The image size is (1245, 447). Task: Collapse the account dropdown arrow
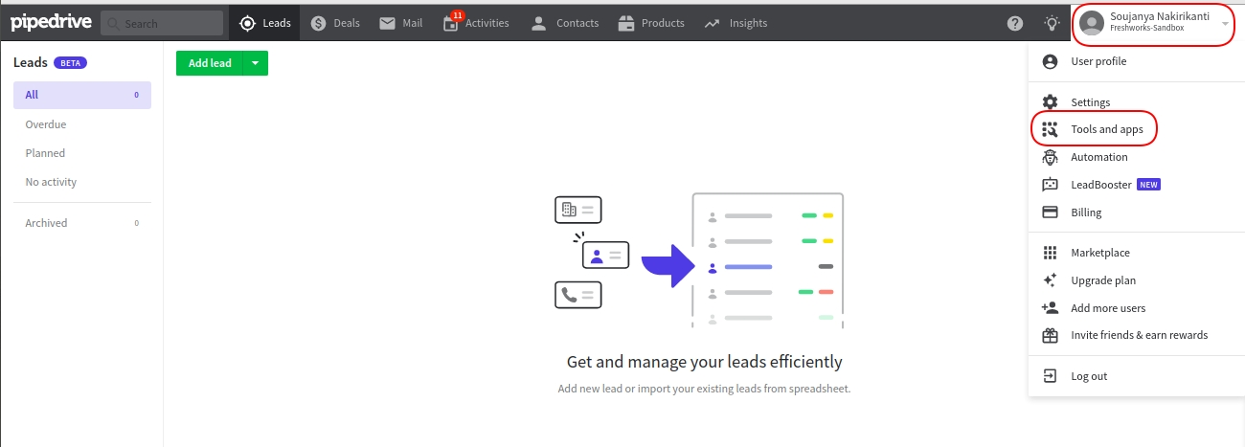(1225, 23)
